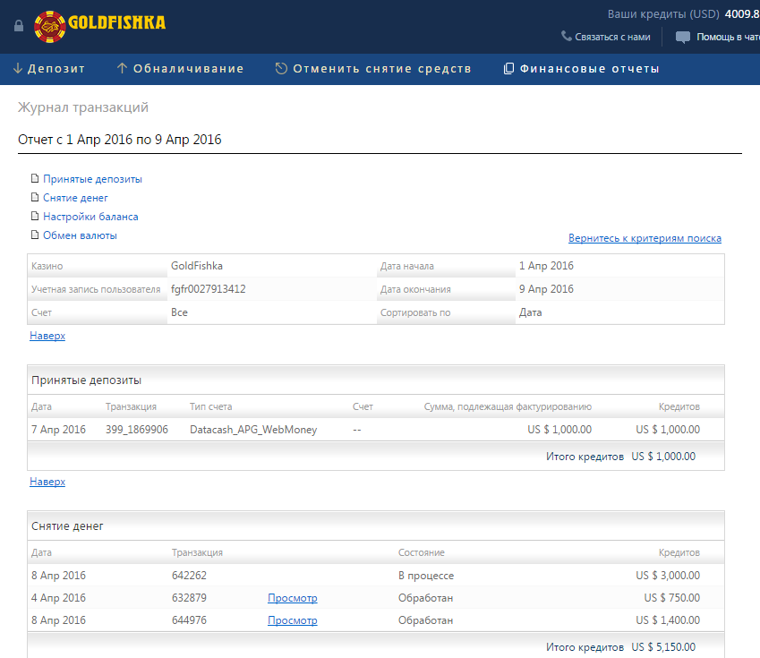The image size is (760, 658).
Task: Click the document icon beside Настройки баланса
Action: point(35,217)
